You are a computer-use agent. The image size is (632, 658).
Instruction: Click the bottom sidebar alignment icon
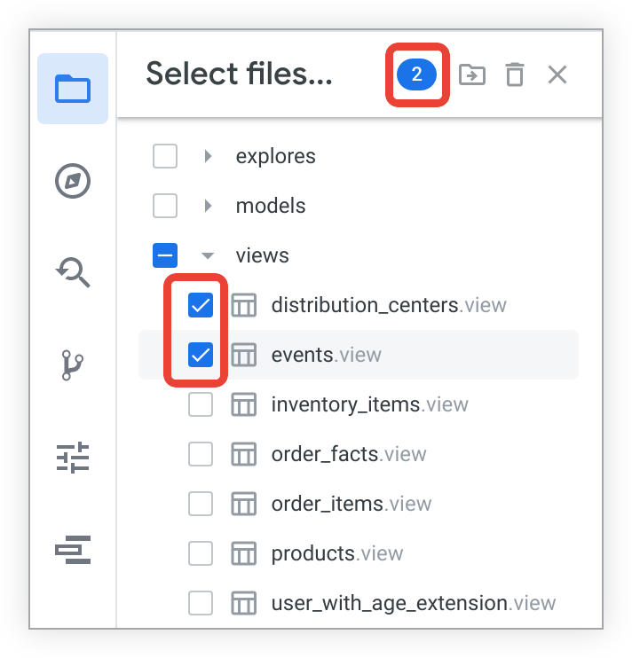tap(73, 550)
